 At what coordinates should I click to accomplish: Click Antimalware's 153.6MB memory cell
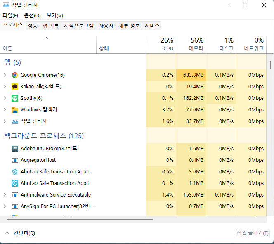point(191,195)
